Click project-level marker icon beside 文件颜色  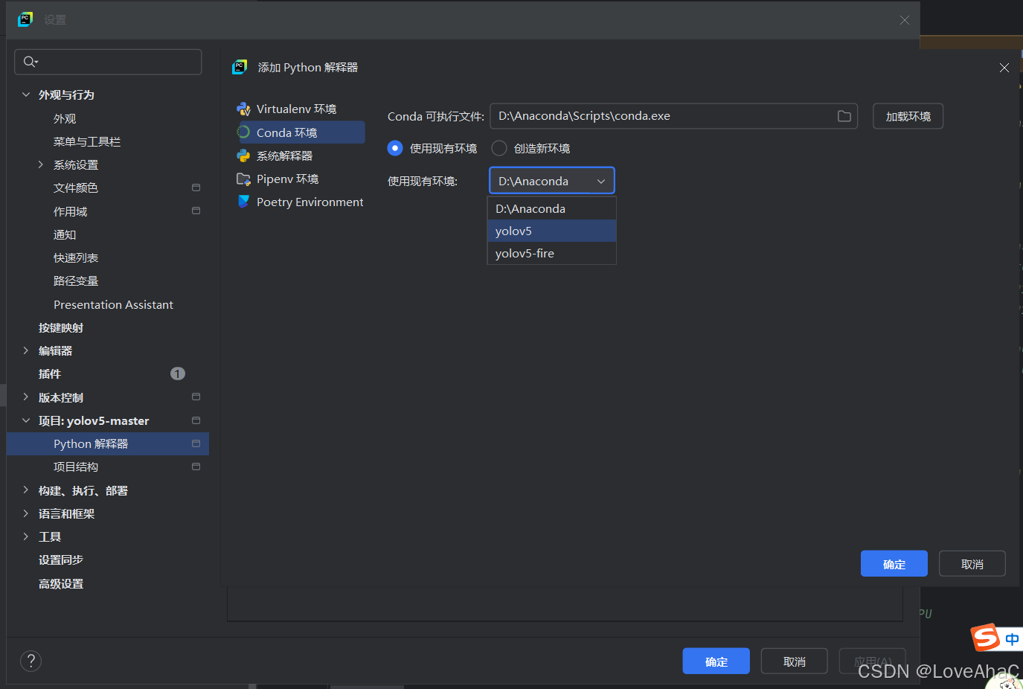tap(196, 188)
